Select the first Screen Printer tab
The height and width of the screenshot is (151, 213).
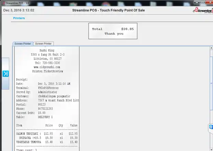pos(23,44)
